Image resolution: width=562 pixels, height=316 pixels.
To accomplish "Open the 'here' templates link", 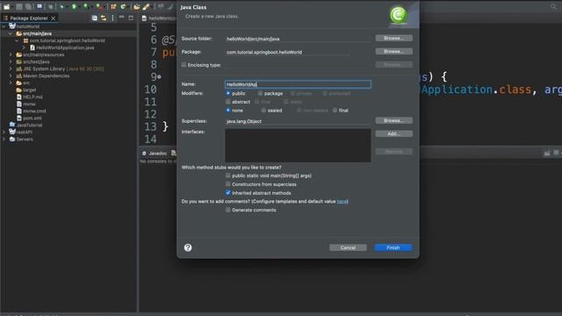I will [x=342, y=201].
